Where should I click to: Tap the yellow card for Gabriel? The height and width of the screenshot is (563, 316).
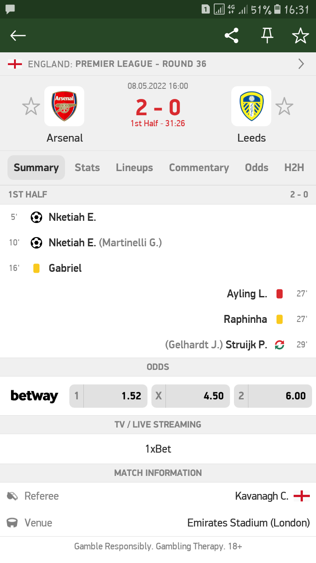[36, 268]
